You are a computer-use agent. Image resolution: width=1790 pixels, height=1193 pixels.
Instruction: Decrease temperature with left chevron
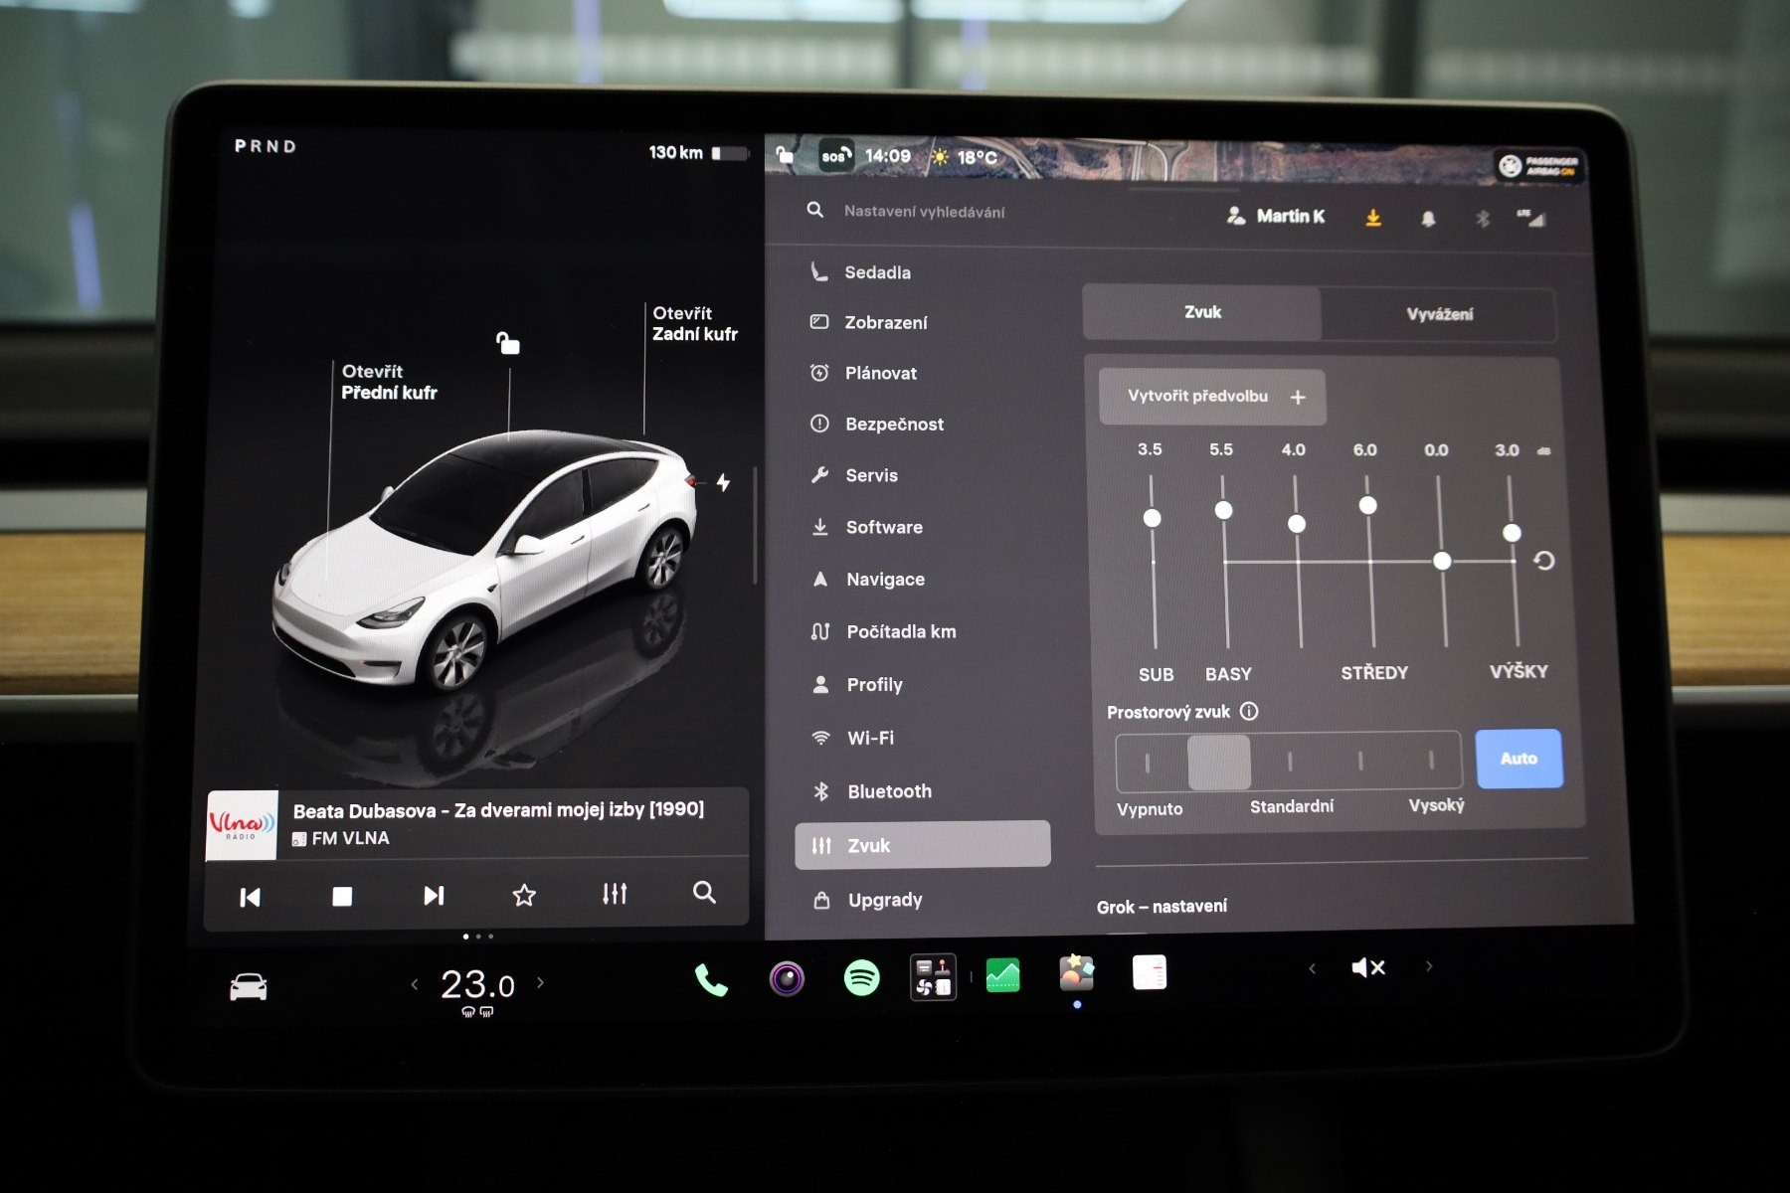[415, 984]
